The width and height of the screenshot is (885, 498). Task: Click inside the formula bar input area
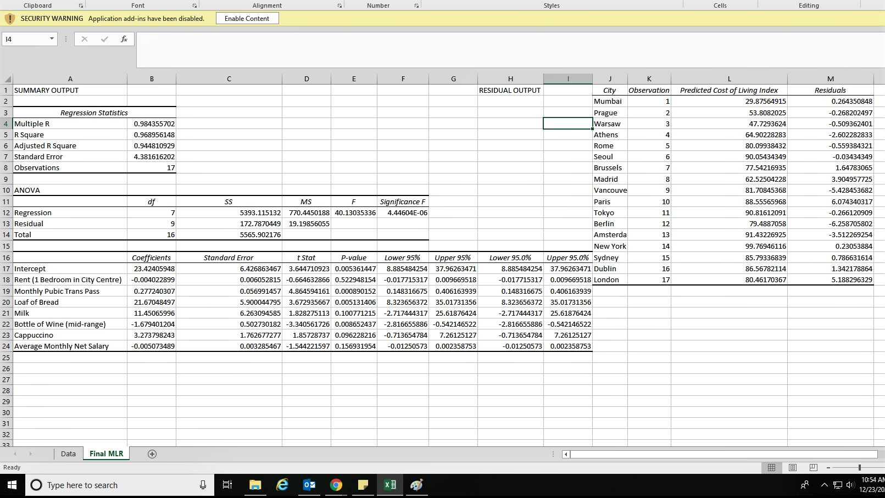point(510,49)
